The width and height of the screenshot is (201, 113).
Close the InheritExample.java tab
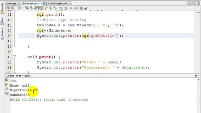[70, 3]
